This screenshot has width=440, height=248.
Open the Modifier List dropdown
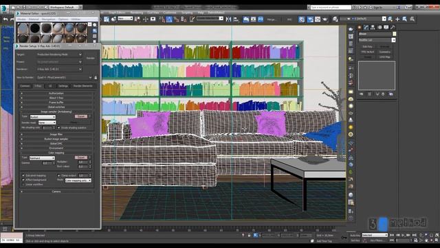coord(377,40)
